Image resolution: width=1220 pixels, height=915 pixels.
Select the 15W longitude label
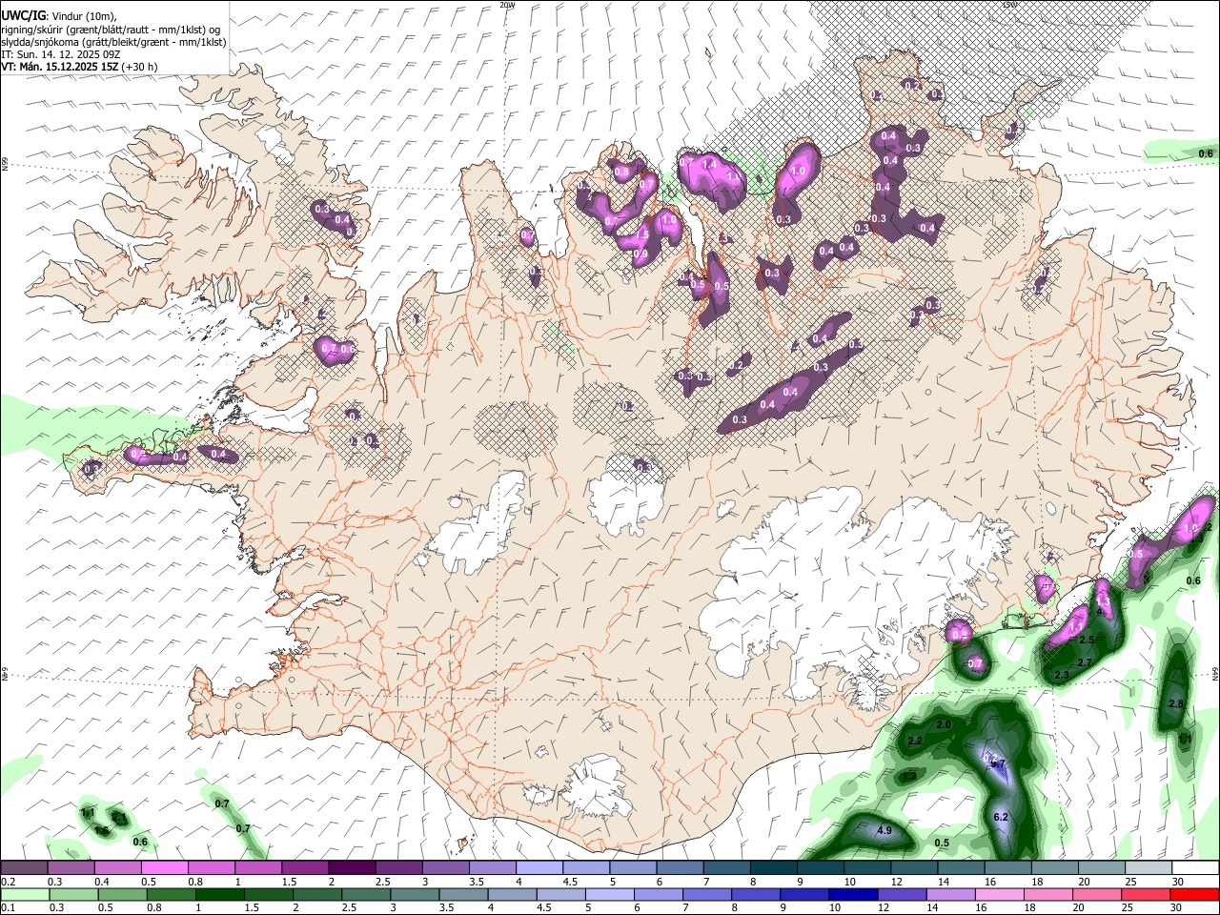pyautogui.click(x=1009, y=5)
